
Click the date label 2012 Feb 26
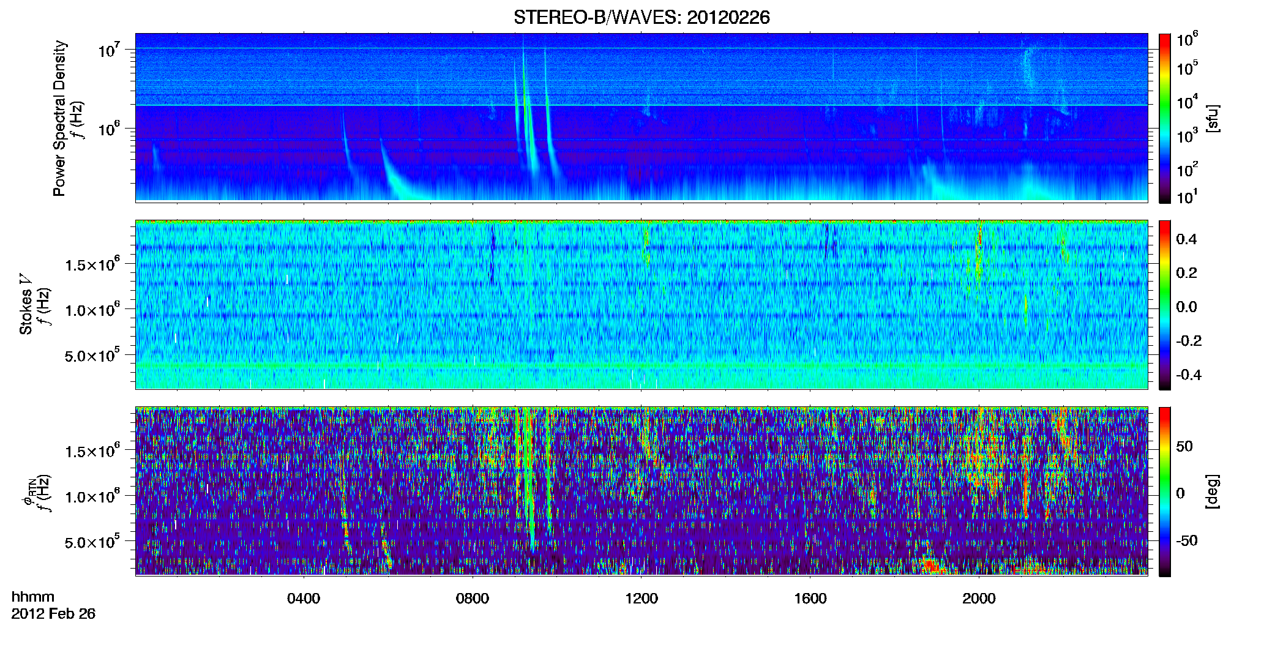(x=53, y=613)
